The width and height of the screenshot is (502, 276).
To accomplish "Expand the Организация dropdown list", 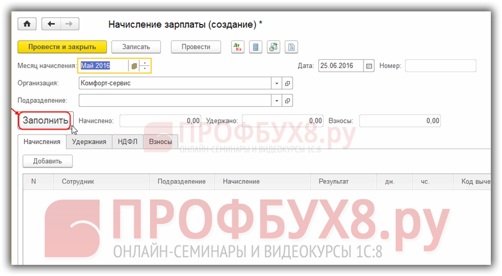I will pyautogui.click(x=276, y=83).
